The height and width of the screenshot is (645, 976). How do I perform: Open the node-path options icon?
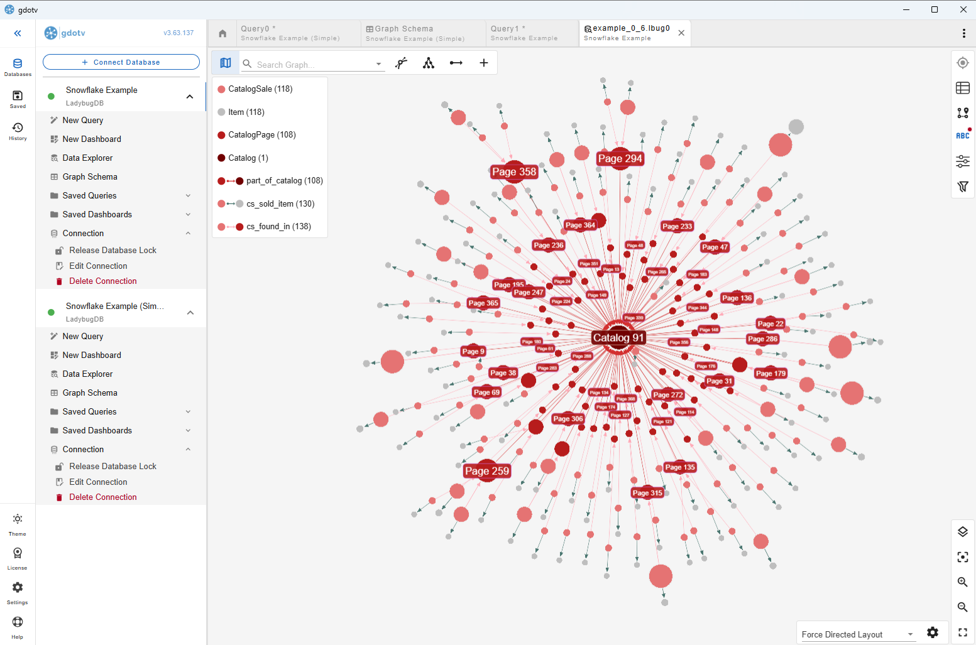963,113
